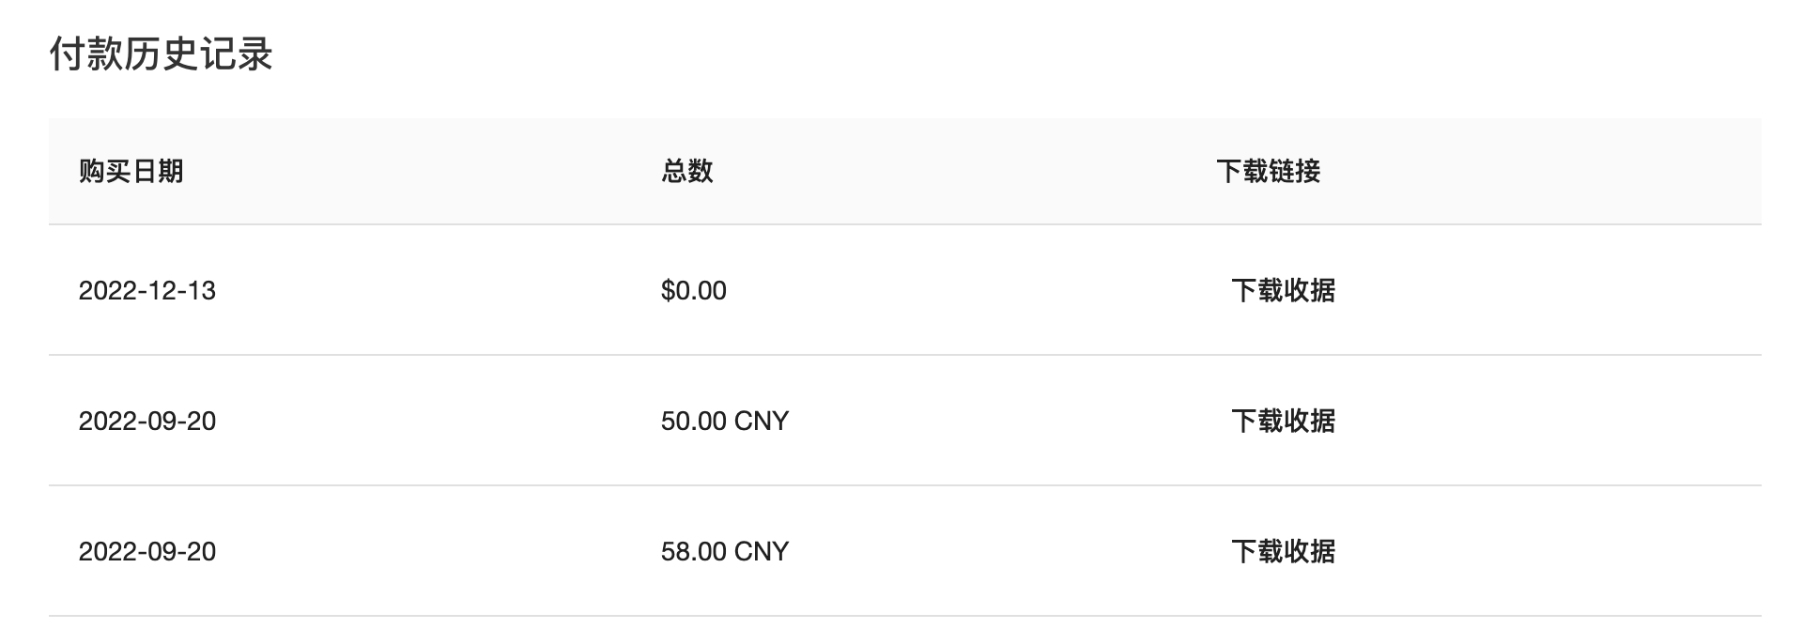Viewport: 1818px width, 629px height.
Task: Click the $0.00 total amount
Action: [693, 291]
